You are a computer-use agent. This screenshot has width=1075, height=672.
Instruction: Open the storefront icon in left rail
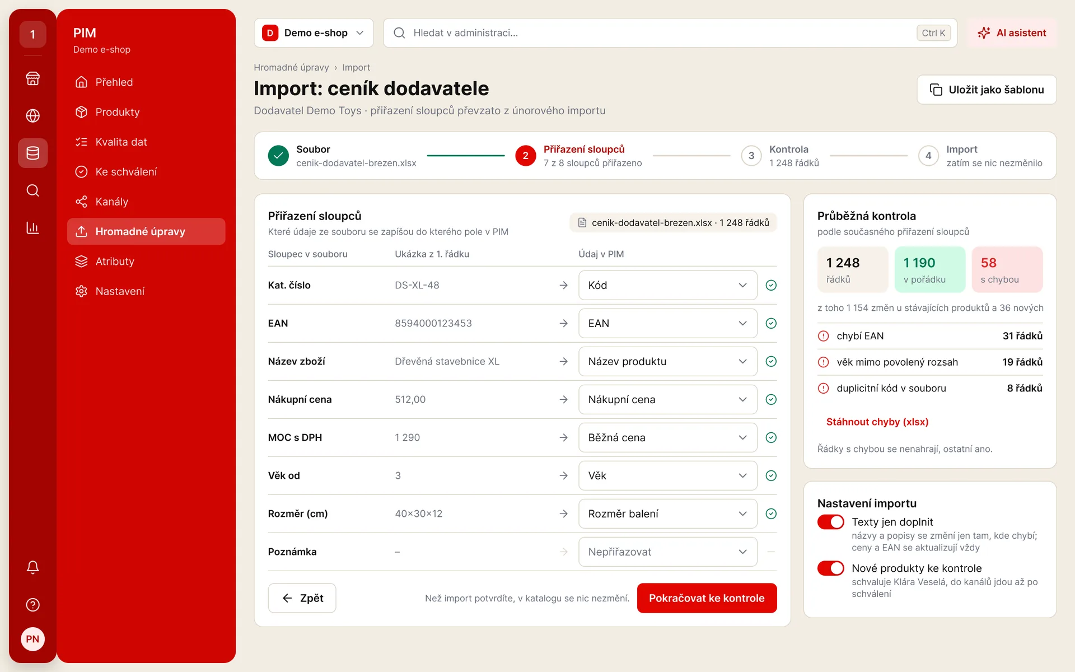32,78
